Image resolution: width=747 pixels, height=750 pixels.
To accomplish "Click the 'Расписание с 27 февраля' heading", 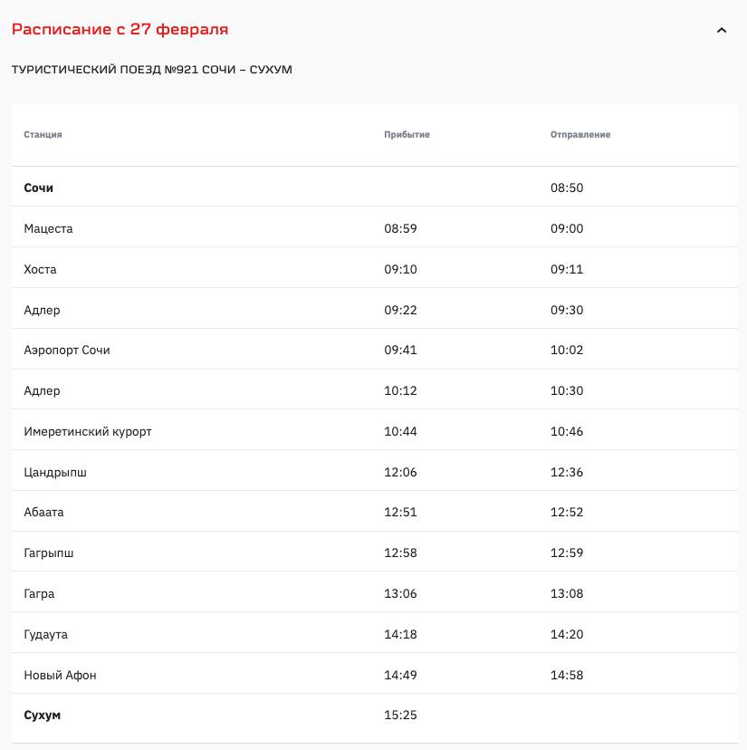I will 120,29.
